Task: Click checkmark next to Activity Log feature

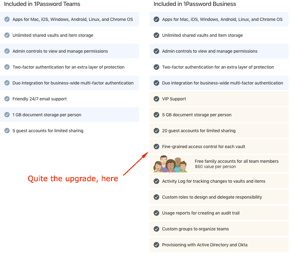Action: click(156, 181)
